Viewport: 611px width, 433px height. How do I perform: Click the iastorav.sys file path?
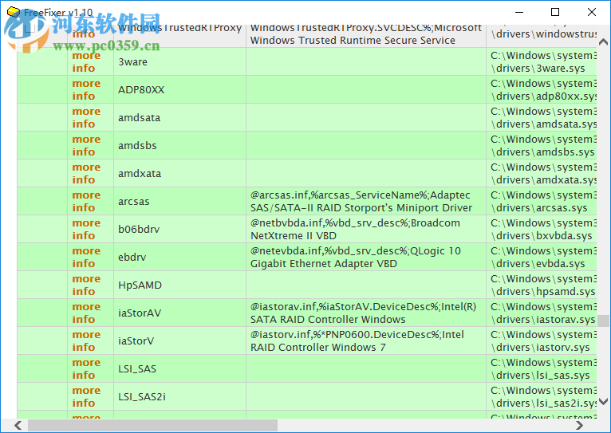coord(543,313)
